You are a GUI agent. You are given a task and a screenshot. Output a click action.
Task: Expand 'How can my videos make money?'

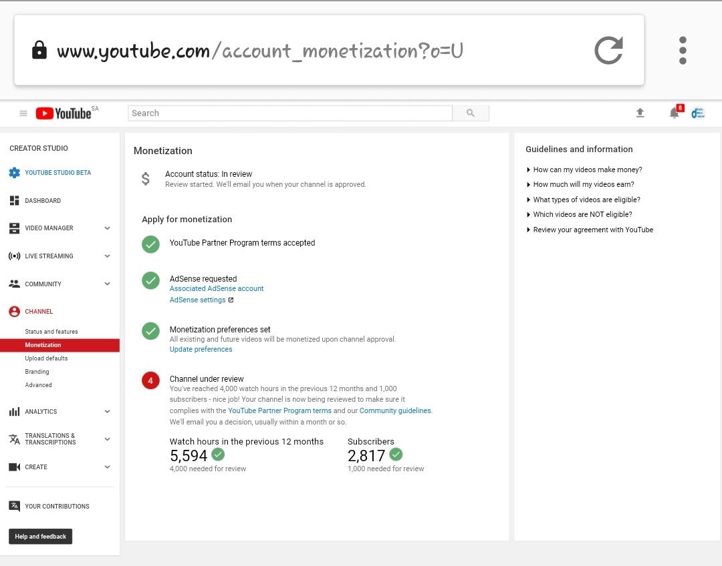[584, 170]
